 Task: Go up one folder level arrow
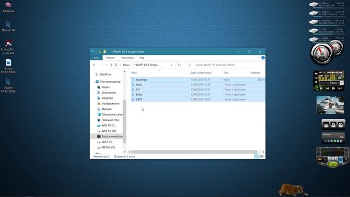tap(111, 65)
